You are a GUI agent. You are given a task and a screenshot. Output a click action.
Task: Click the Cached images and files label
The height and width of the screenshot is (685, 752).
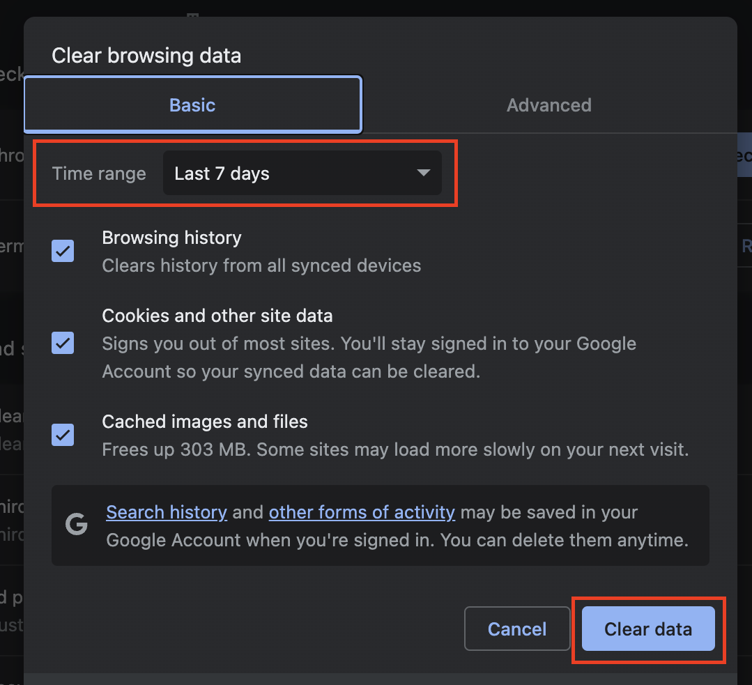[x=205, y=421]
